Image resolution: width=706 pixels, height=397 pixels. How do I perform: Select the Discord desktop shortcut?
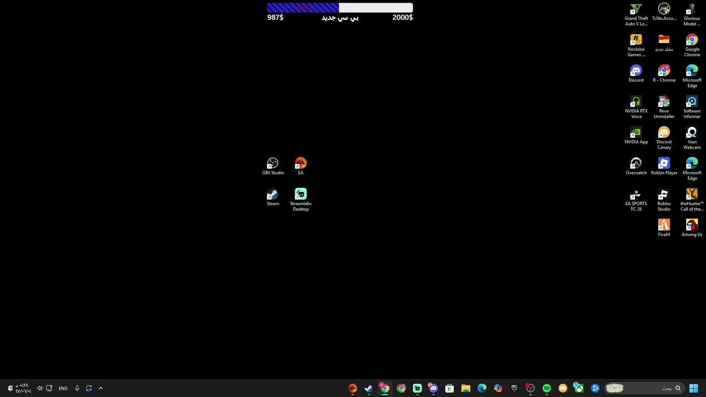pyautogui.click(x=636, y=74)
